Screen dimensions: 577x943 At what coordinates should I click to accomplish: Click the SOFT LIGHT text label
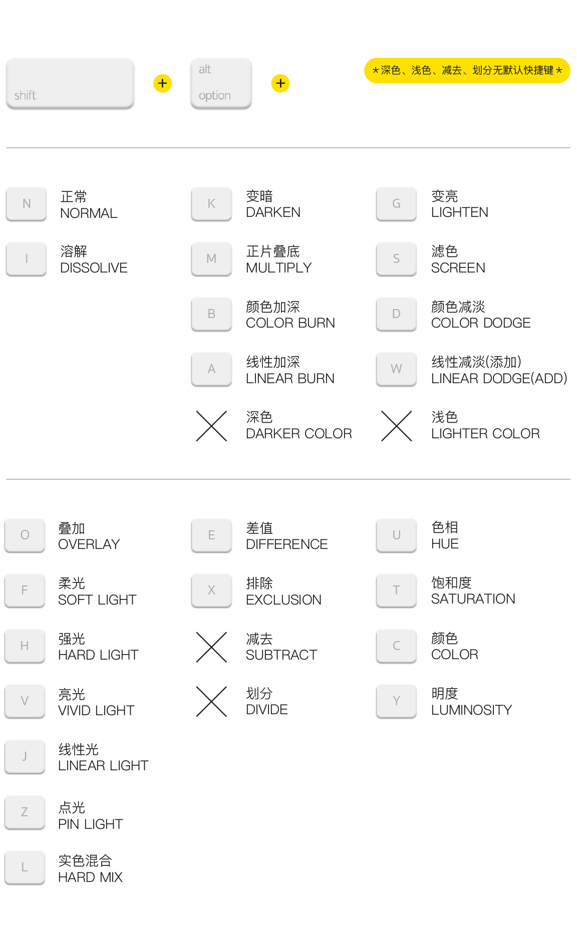(x=97, y=600)
